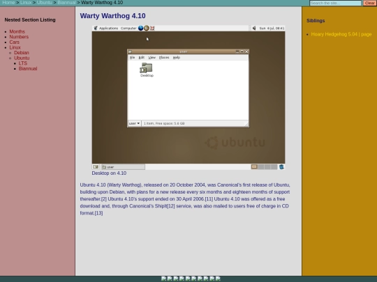Click the red help lifebuoy launcher icon

pyautogui.click(x=152, y=29)
